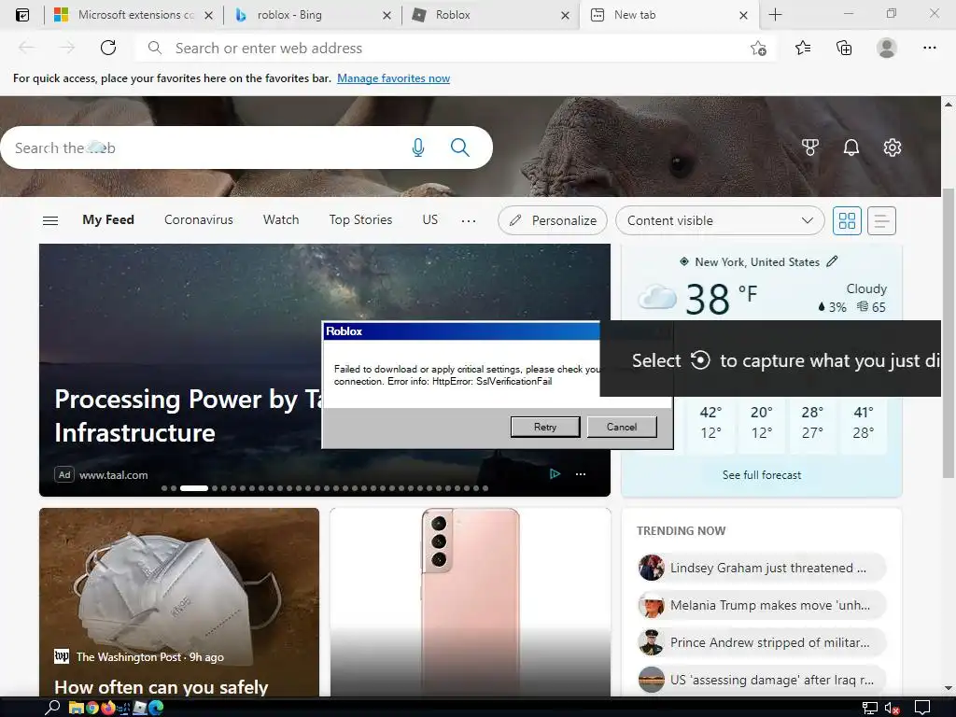Click the www.taal.com ad link
This screenshot has height=717, width=956.
coord(113,475)
